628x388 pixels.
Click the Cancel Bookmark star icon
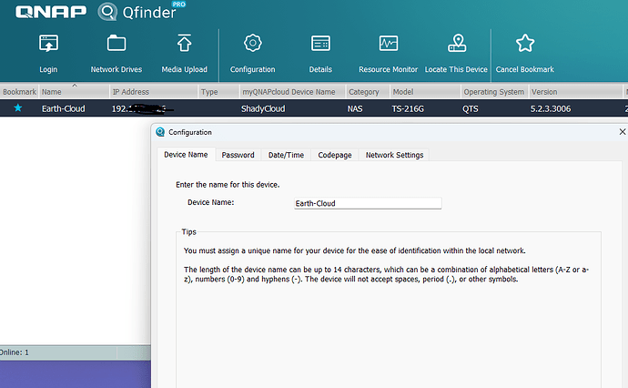524,44
